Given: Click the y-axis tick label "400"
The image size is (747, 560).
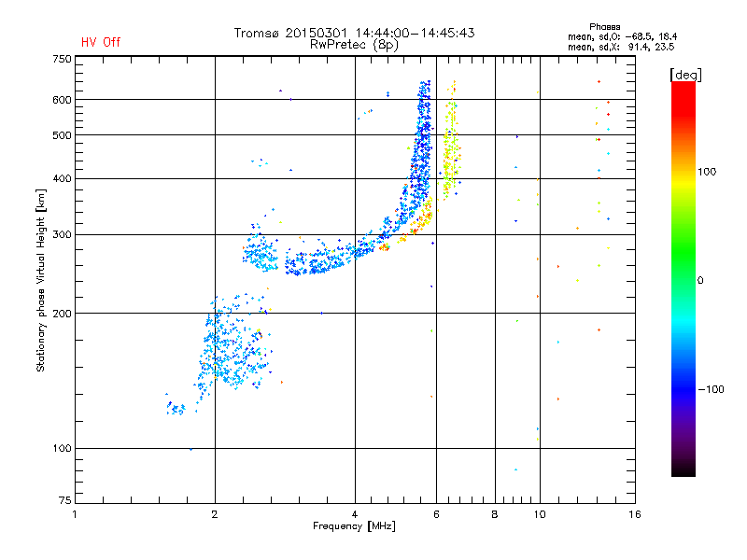Looking at the screenshot, I should [62, 178].
